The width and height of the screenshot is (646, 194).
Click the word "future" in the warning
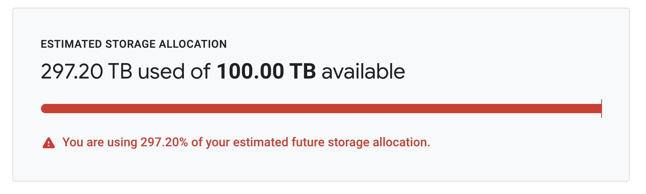(308, 142)
